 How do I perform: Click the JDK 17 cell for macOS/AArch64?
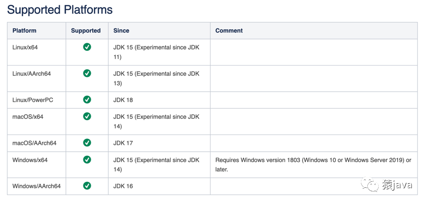tap(123, 143)
